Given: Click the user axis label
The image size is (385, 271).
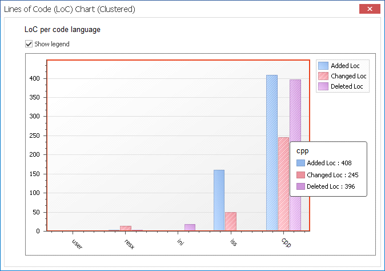Looking at the screenshot, I should [78, 244].
